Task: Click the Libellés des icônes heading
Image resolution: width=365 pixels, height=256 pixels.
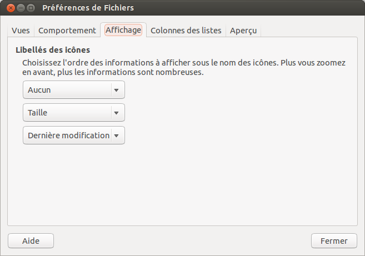Action: point(53,49)
